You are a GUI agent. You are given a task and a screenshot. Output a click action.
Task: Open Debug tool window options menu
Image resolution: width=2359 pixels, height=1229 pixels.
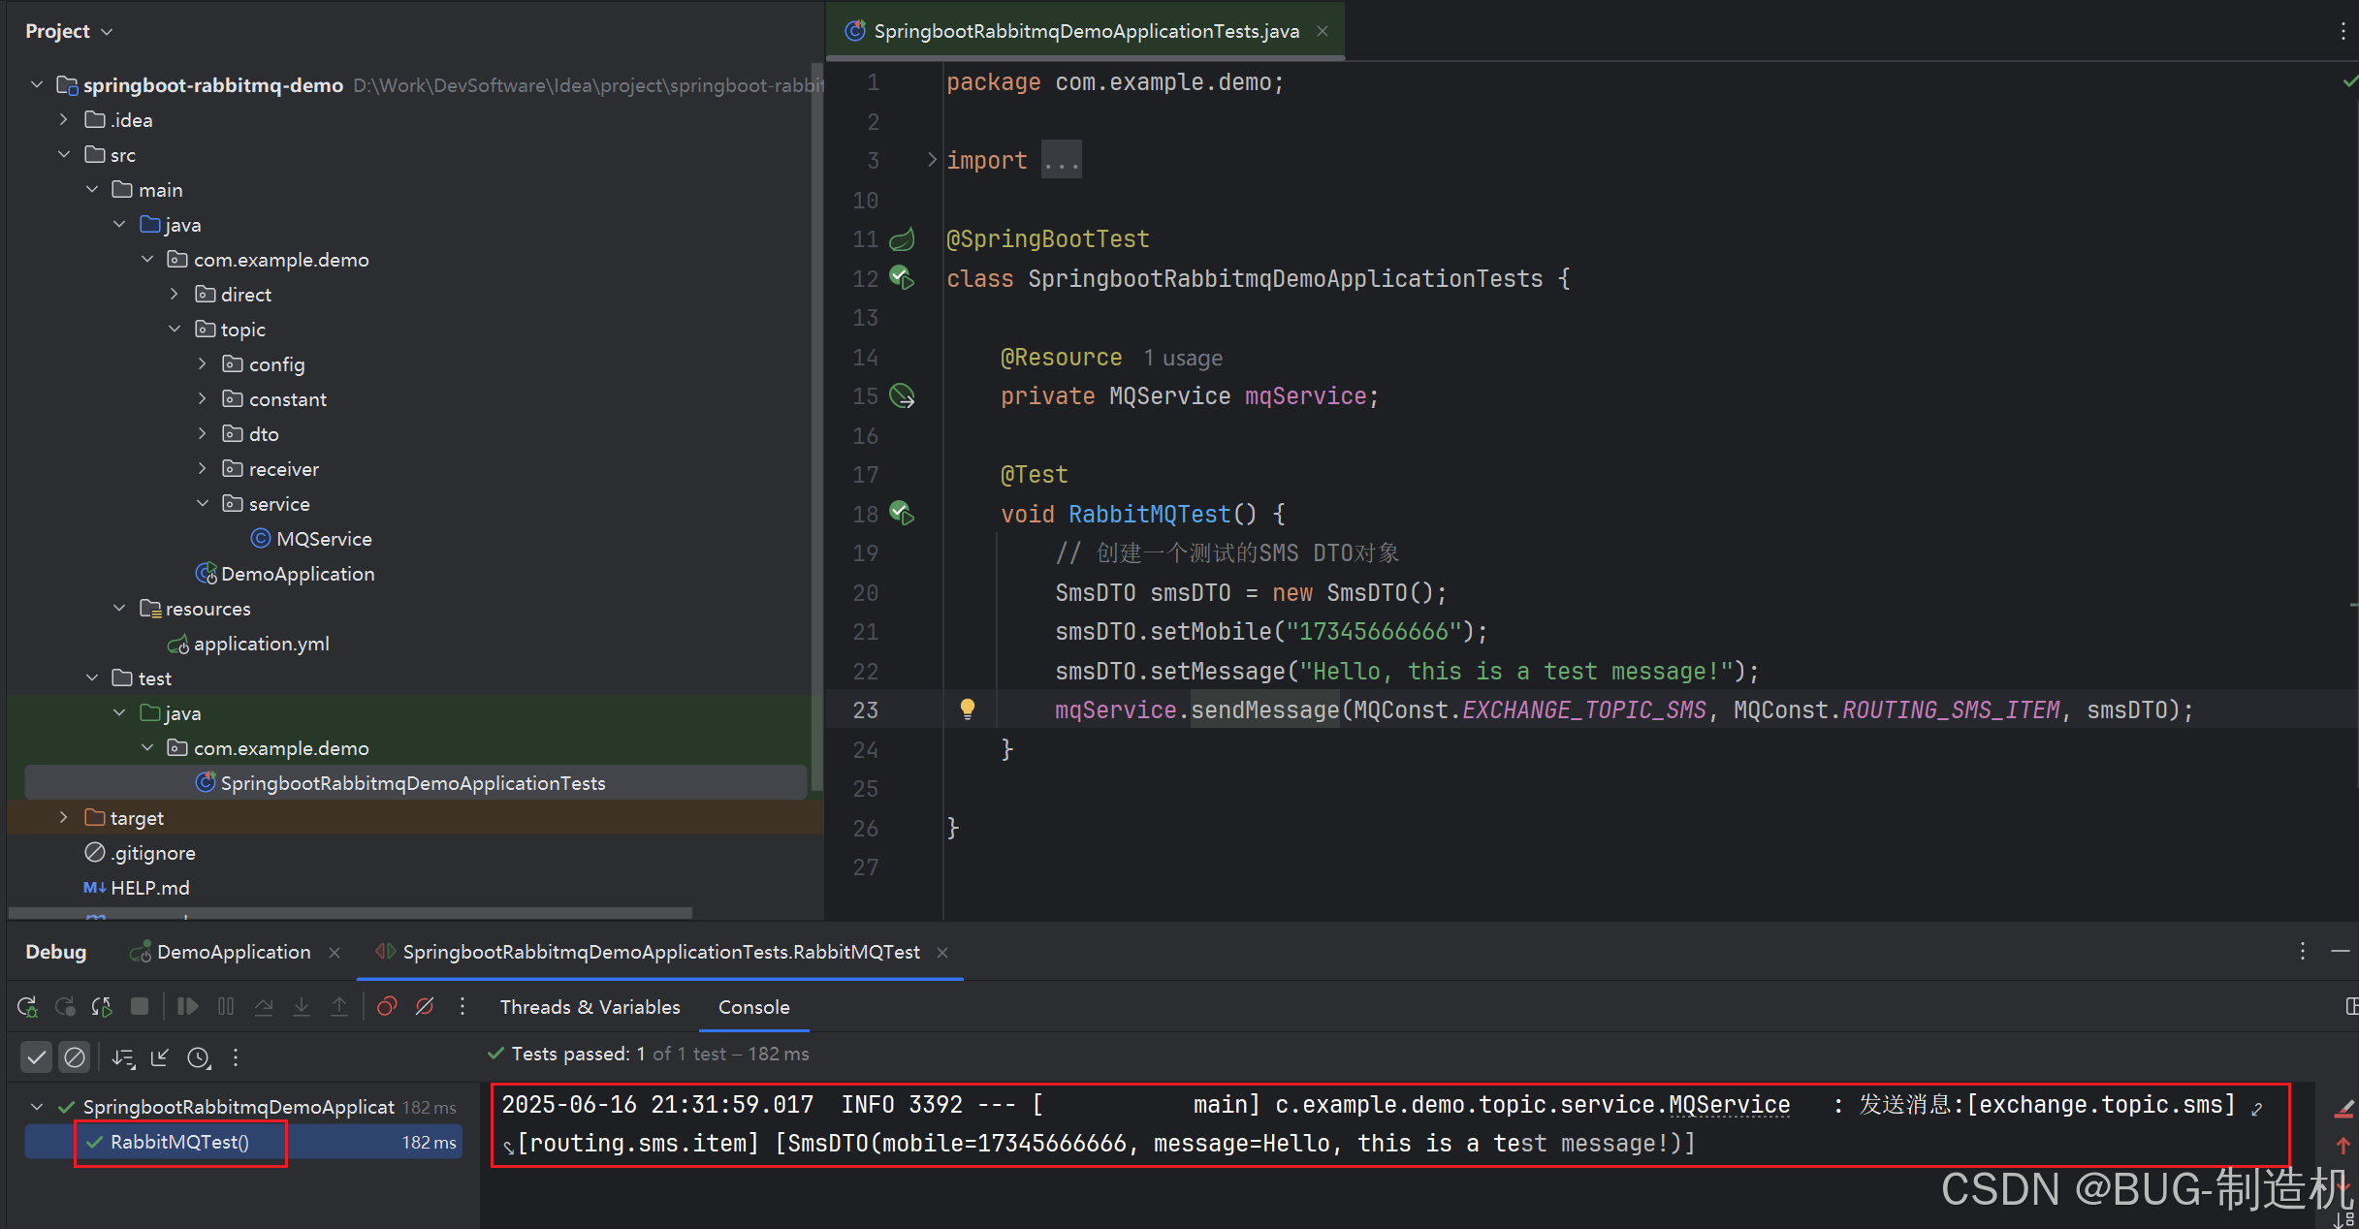(x=2303, y=952)
